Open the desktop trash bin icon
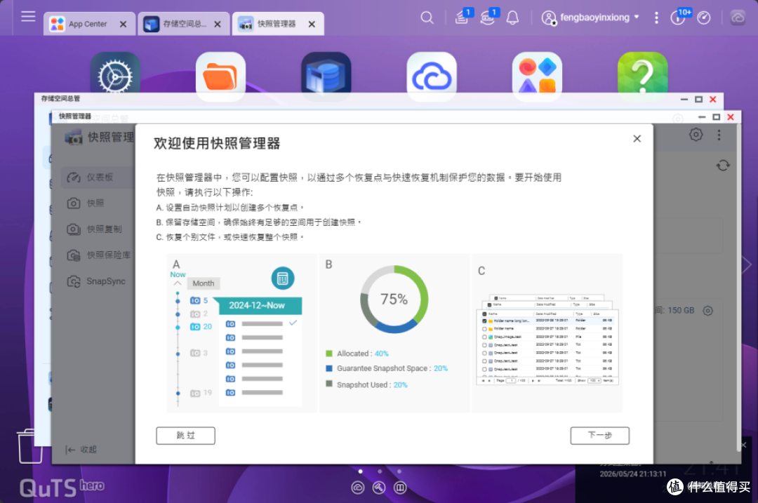 (x=29, y=446)
